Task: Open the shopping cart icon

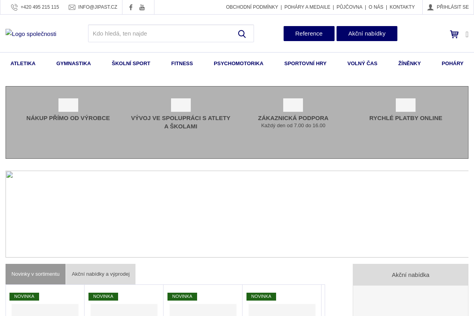Action: click(x=454, y=34)
